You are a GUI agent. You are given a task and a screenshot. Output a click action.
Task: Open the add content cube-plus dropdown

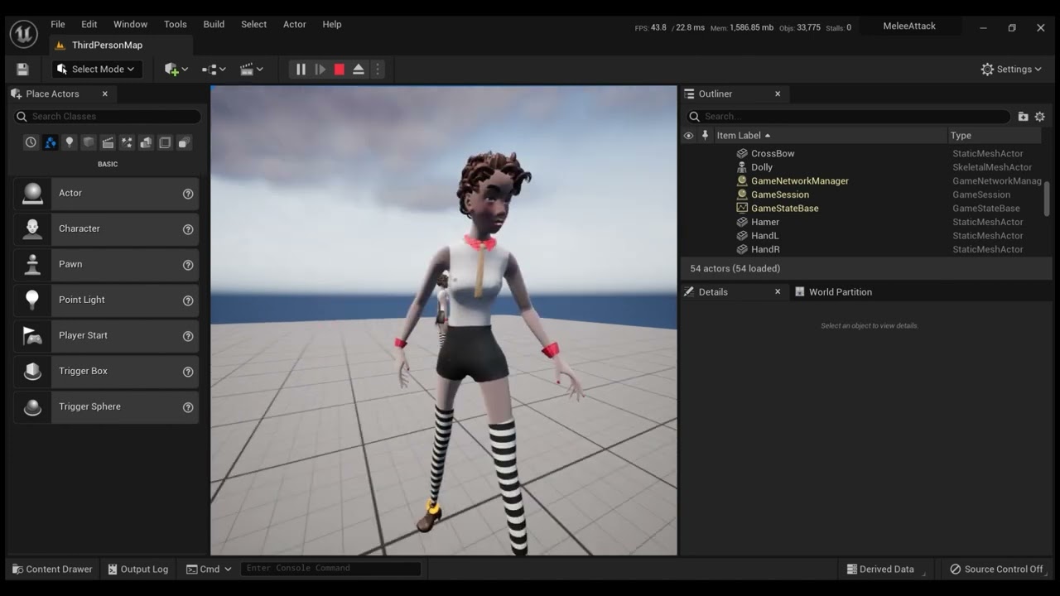pyautogui.click(x=176, y=70)
